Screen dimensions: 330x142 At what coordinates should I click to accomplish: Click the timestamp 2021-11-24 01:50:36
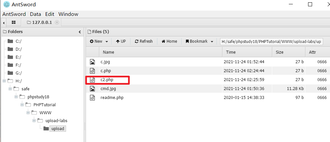point(244,89)
